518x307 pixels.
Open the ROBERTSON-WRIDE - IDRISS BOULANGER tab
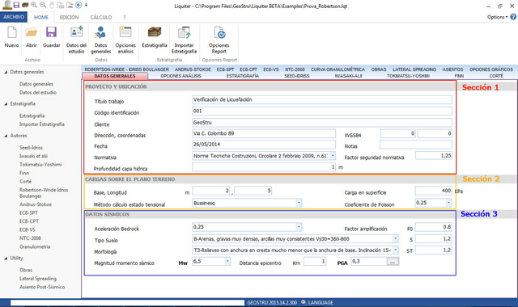coord(126,69)
